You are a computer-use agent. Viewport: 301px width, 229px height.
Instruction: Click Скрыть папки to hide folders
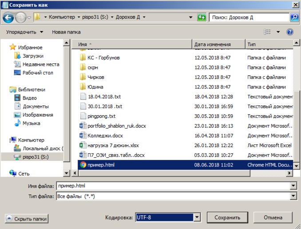coord(26,218)
